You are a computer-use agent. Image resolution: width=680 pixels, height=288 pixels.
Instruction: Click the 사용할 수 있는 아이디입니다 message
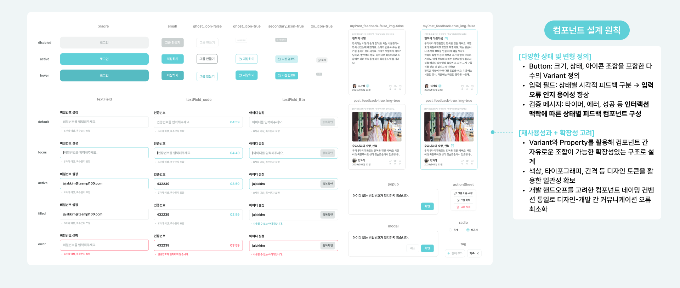[x=268, y=224]
